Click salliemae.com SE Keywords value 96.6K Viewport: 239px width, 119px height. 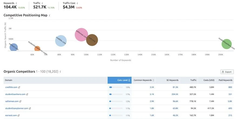[175, 101]
